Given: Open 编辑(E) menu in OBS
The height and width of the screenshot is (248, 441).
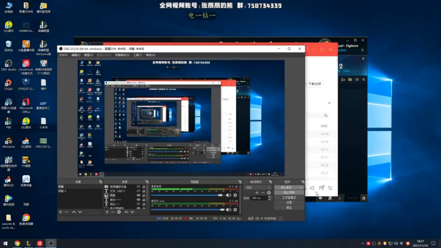Looking at the screenshot, I should click(x=76, y=55).
